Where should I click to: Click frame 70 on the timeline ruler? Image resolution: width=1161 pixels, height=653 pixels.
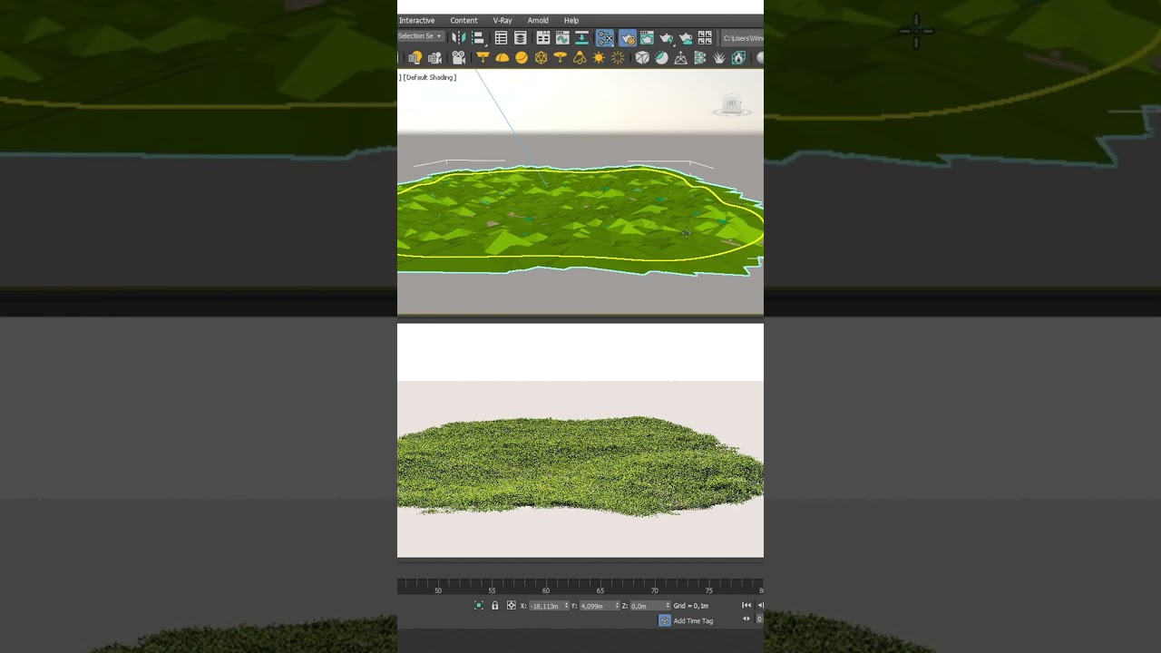tap(654, 590)
